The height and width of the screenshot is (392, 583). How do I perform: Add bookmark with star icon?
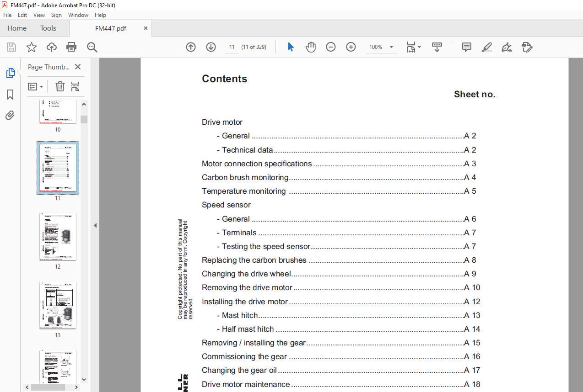31,47
